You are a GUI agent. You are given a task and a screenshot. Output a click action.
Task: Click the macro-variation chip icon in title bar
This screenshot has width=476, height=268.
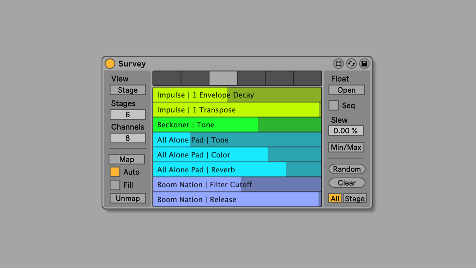click(338, 64)
